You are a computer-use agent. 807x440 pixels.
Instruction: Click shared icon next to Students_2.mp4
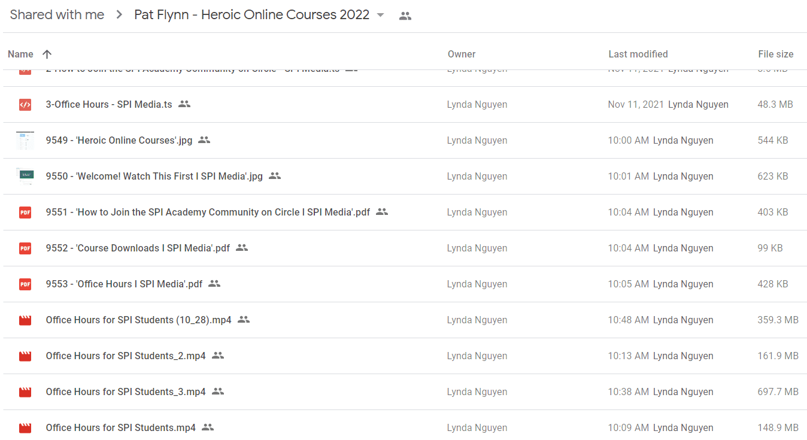218,356
